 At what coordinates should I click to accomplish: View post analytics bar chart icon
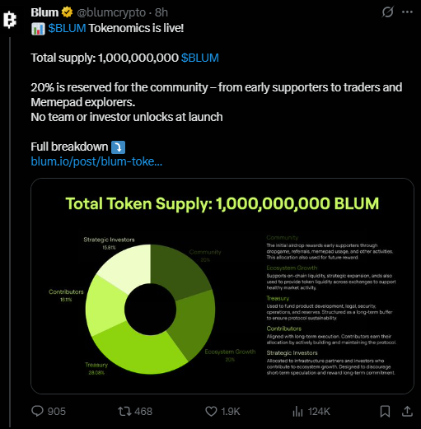[x=297, y=411]
